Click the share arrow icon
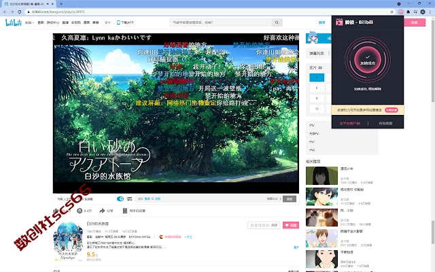 pyautogui.click(x=102, y=211)
